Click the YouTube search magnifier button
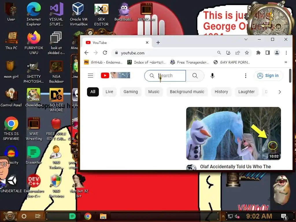 [x=195, y=76]
